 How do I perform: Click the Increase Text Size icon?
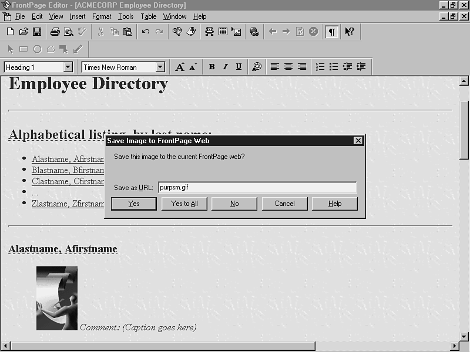click(x=180, y=67)
